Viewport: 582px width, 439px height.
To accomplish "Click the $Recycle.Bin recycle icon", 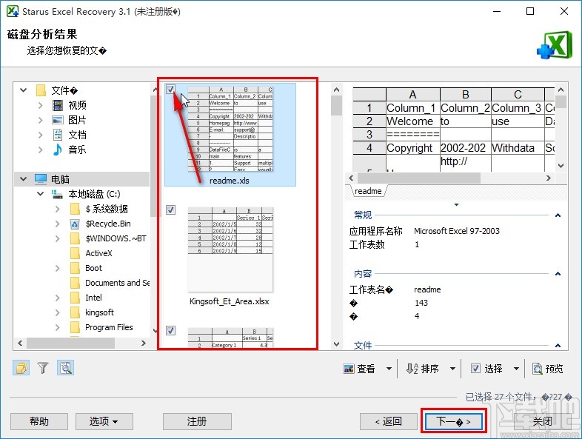I will pyautogui.click(x=75, y=224).
